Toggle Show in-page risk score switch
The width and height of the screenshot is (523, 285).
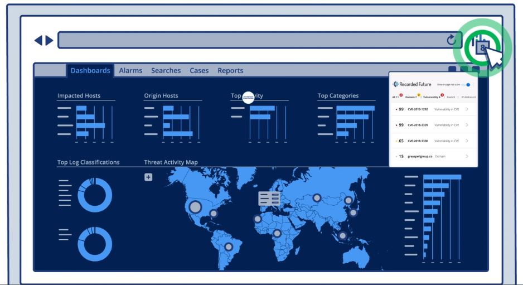467,85
